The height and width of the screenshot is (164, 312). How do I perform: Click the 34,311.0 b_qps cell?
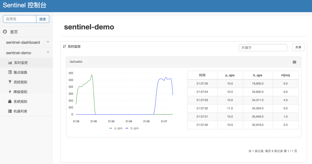[258, 100]
